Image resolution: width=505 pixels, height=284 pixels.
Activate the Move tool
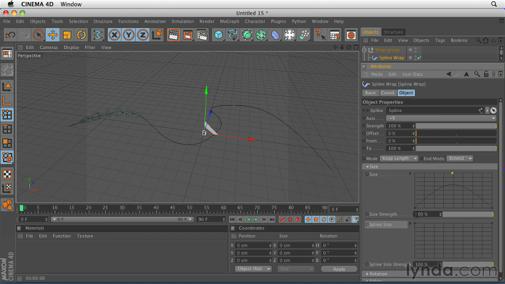point(53,35)
